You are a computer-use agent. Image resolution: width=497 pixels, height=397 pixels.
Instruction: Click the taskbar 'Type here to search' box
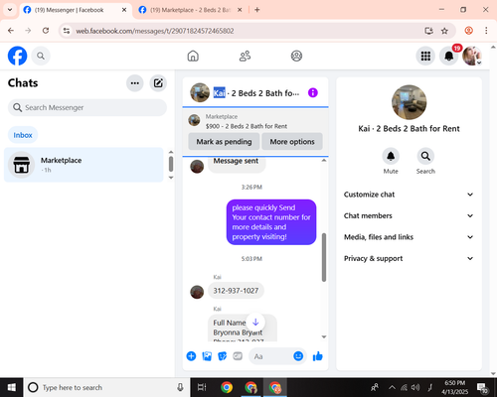[x=106, y=387]
